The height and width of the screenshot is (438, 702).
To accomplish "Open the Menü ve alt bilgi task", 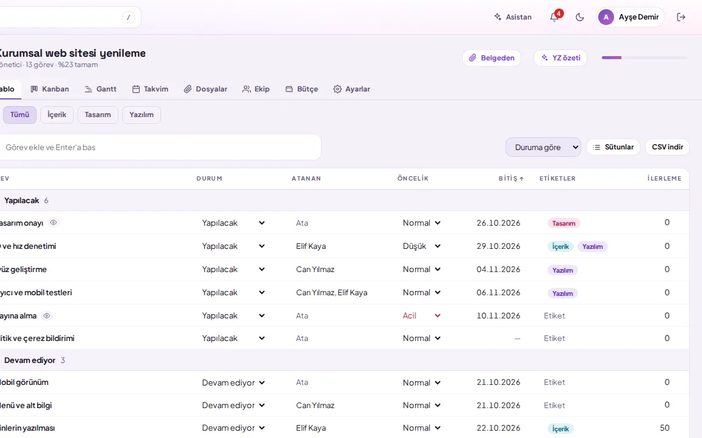I will click(26, 405).
